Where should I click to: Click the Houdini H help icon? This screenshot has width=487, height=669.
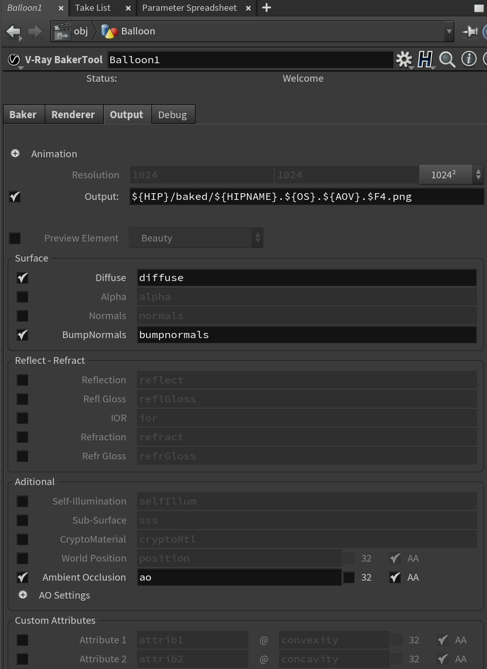425,60
